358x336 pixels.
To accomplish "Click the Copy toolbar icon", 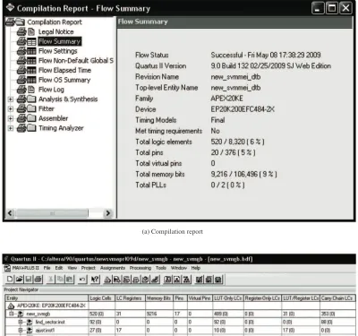I will pyautogui.click(x=60, y=280).
